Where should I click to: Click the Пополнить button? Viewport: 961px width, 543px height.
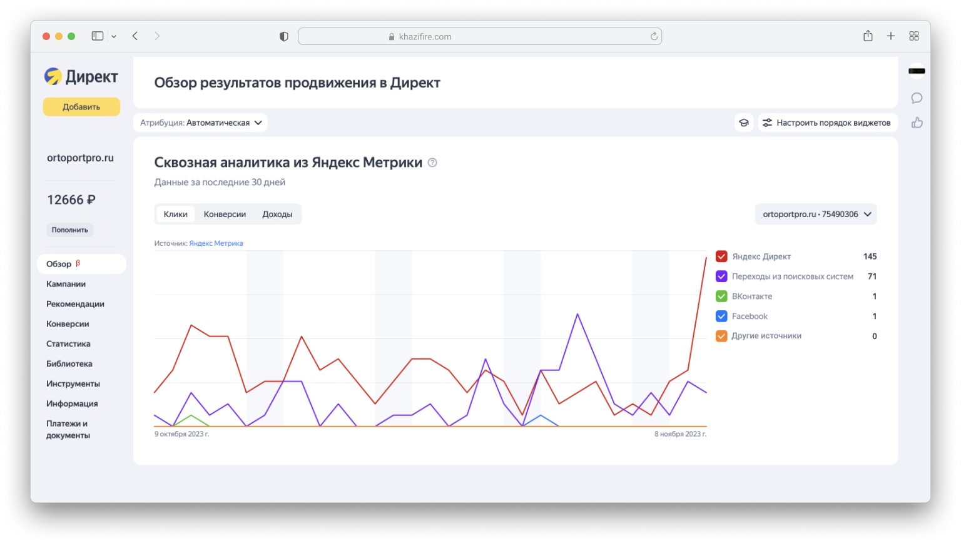tap(70, 230)
